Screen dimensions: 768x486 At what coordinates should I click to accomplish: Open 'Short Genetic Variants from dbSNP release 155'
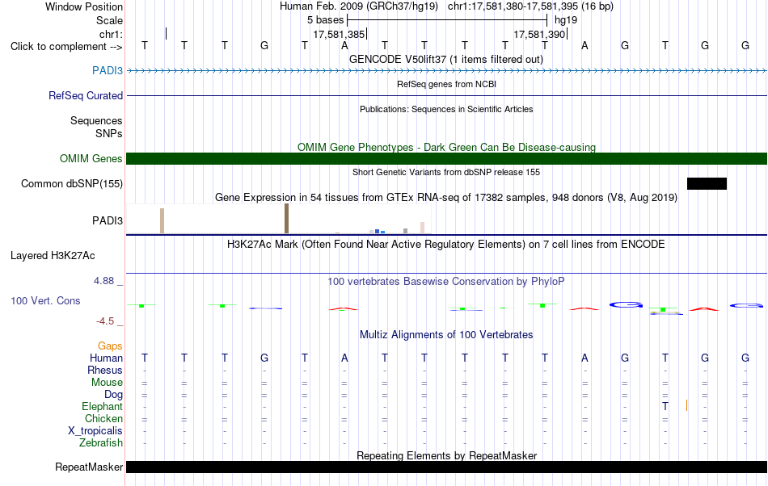[x=446, y=172]
